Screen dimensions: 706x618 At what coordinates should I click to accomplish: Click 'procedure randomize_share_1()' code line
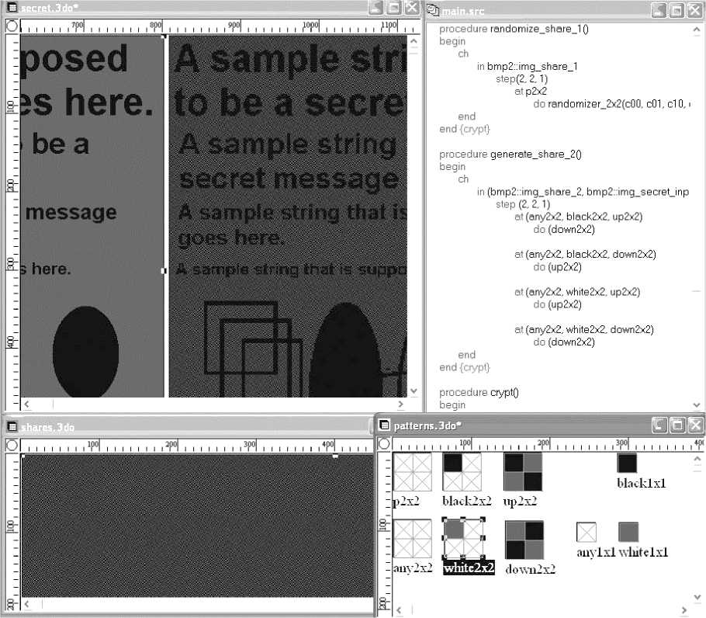pyautogui.click(x=514, y=29)
